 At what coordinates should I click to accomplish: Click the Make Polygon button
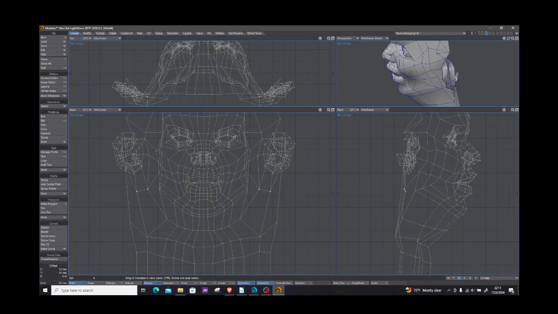(x=53, y=204)
